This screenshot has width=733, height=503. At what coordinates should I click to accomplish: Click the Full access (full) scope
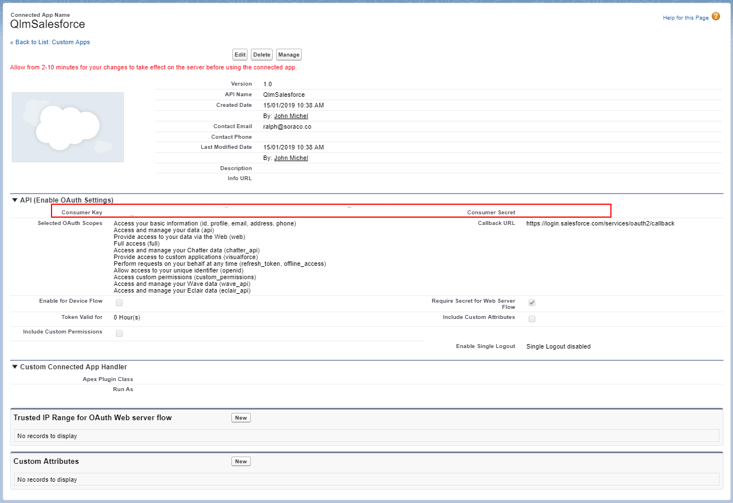pyautogui.click(x=137, y=243)
